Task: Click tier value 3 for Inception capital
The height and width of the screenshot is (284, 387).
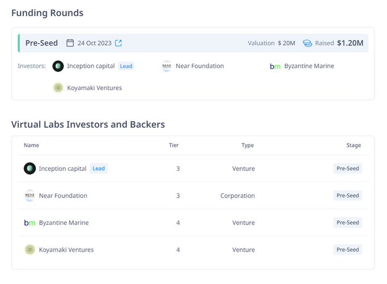Action: point(178,168)
